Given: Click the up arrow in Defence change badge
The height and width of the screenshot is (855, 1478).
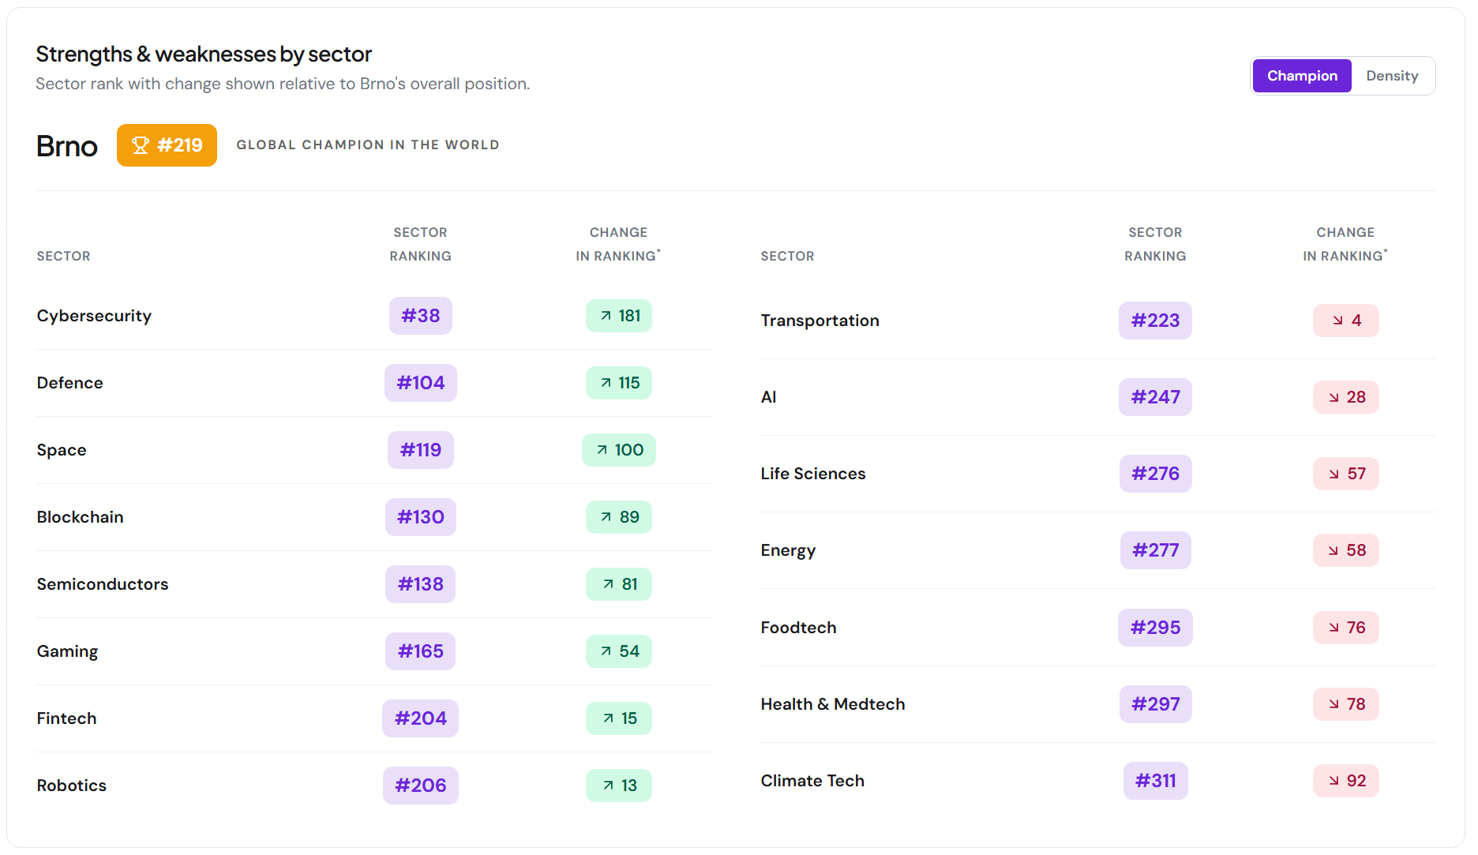Looking at the screenshot, I should tap(606, 383).
